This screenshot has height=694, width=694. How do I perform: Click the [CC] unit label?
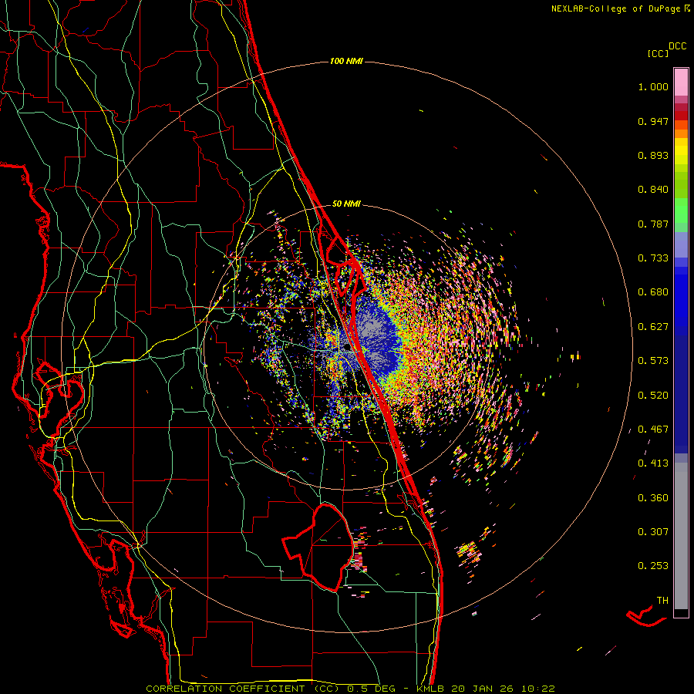[658, 53]
